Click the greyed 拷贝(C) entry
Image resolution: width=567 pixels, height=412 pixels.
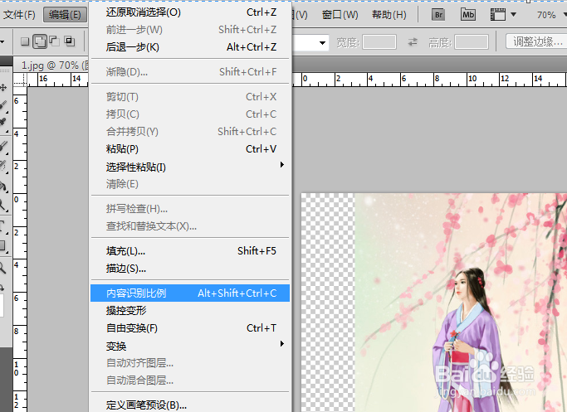point(190,114)
